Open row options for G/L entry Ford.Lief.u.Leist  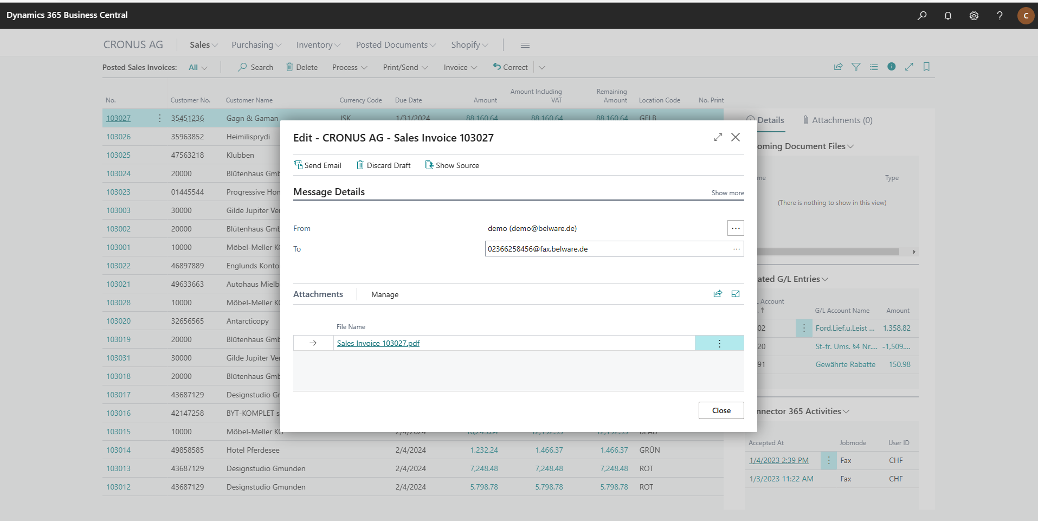(804, 328)
